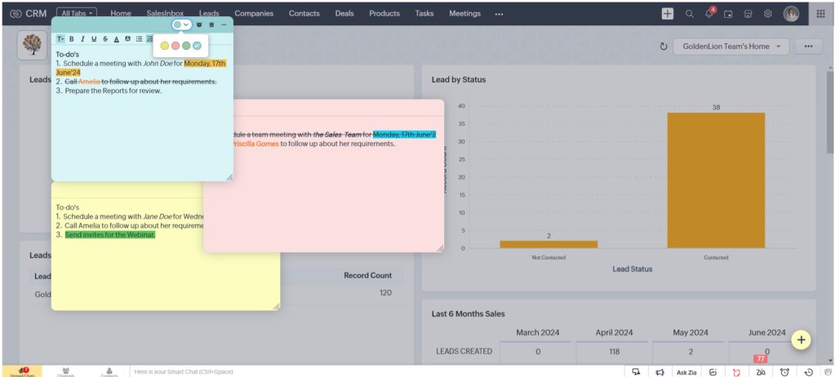Expand the note color picker dropdown
The image size is (836, 377).
click(x=181, y=24)
